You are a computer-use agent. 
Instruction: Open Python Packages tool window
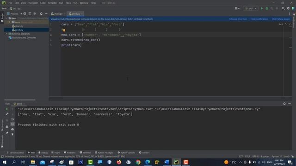(104, 153)
